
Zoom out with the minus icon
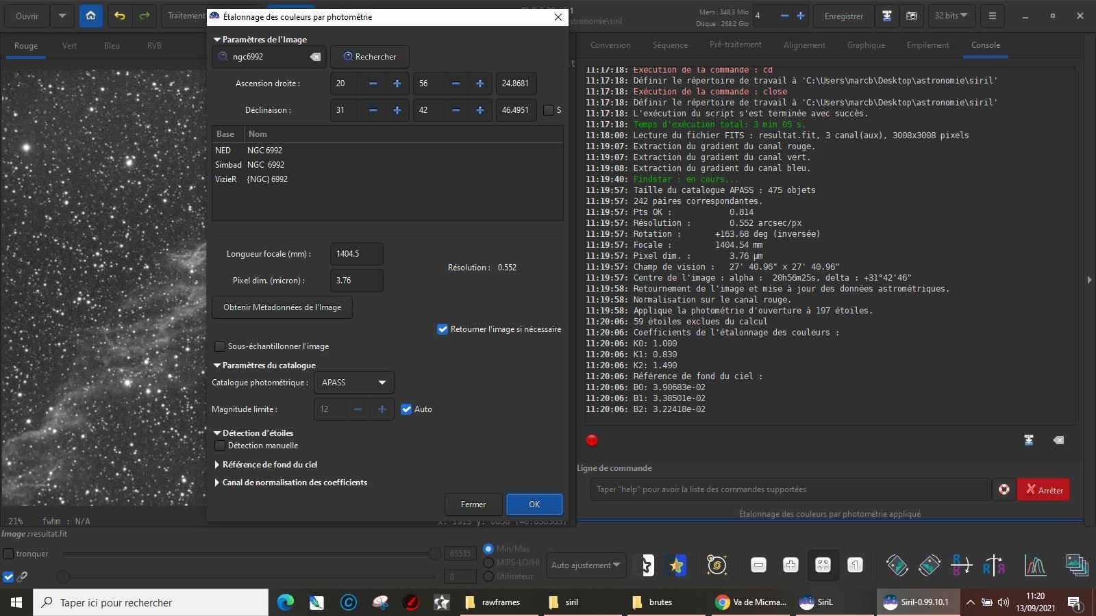point(758,565)
